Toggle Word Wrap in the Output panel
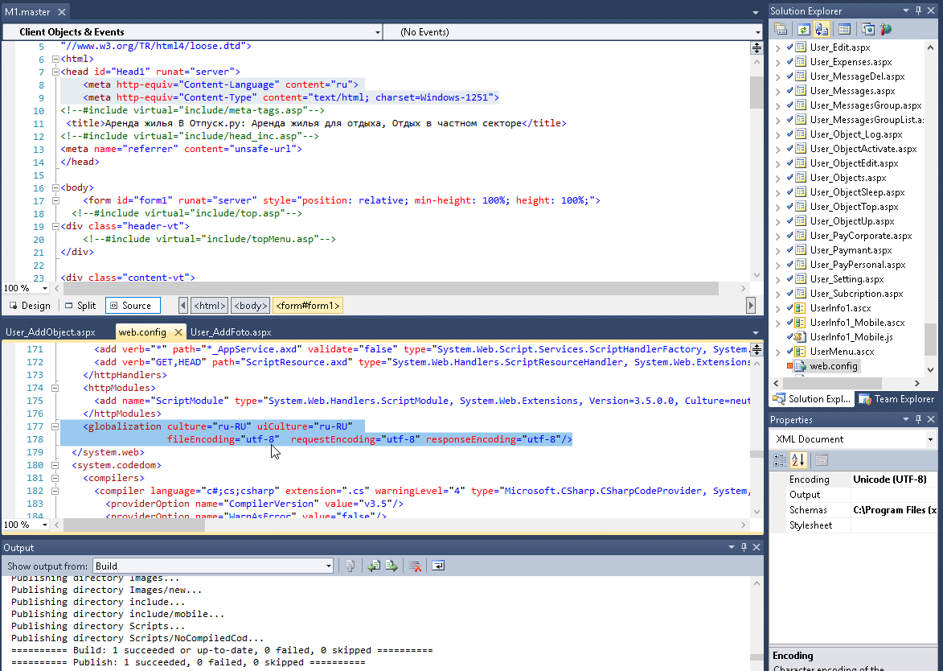 coord(438,566)
